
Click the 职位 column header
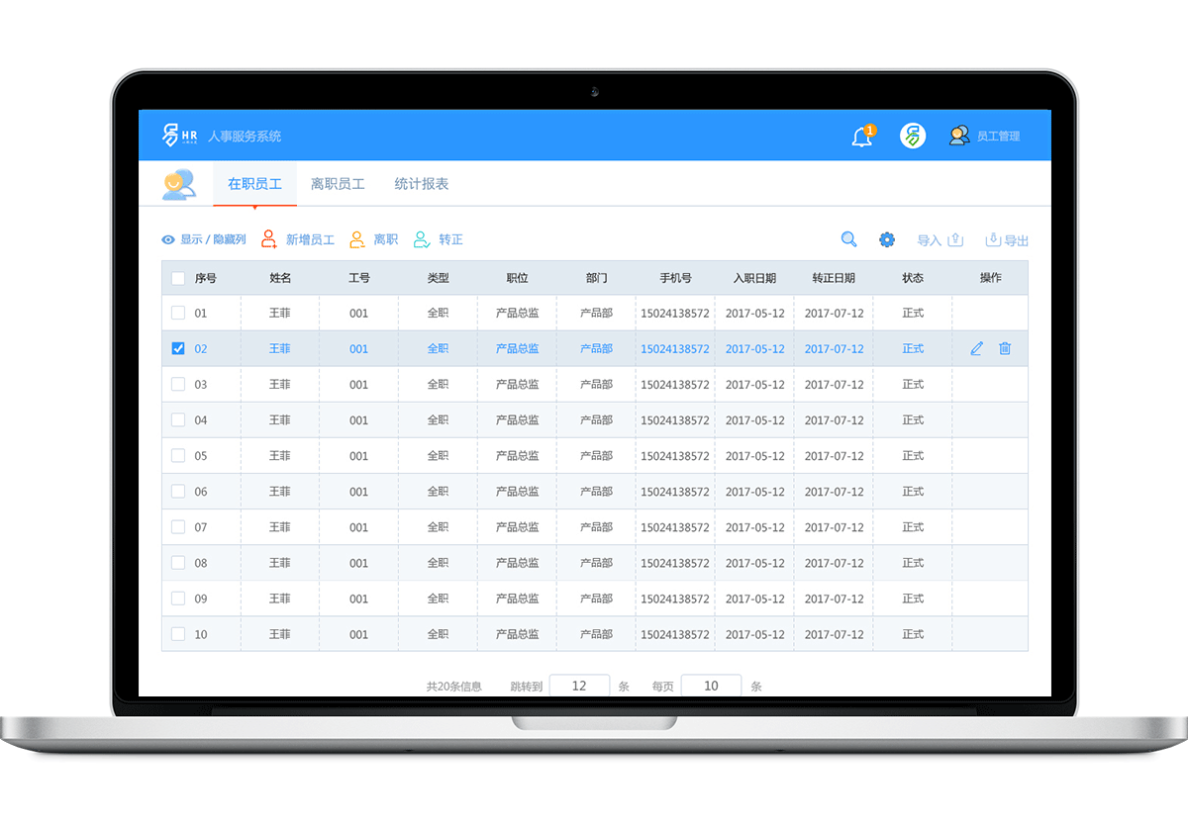click(517, 278)
